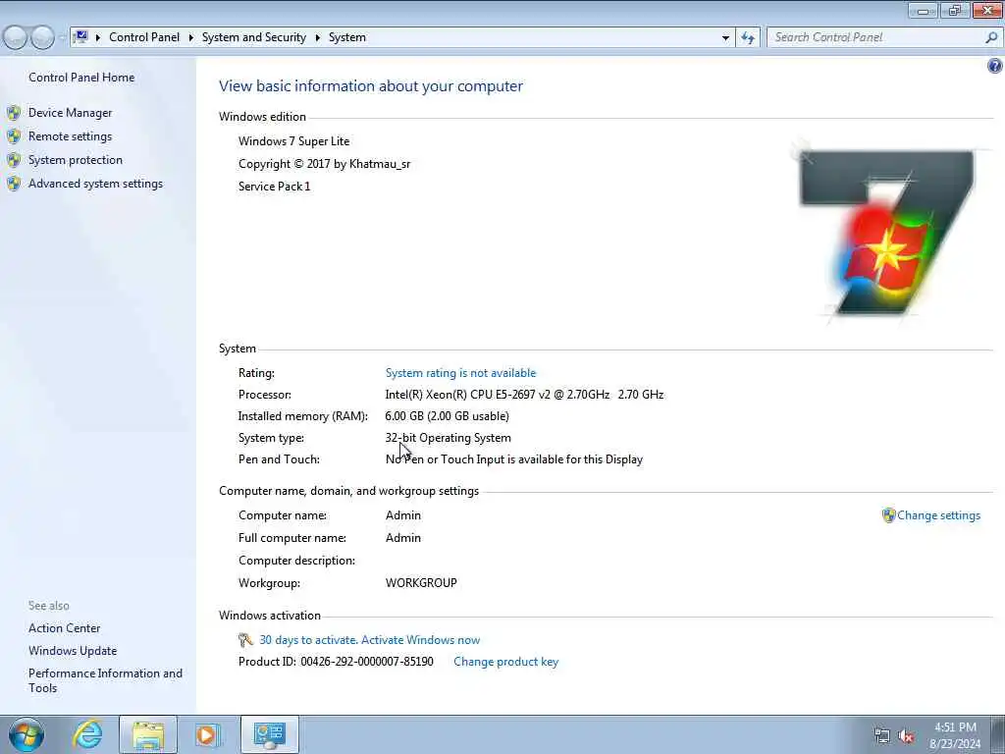Click the Control Panel taskbar button

coord(269,734)
